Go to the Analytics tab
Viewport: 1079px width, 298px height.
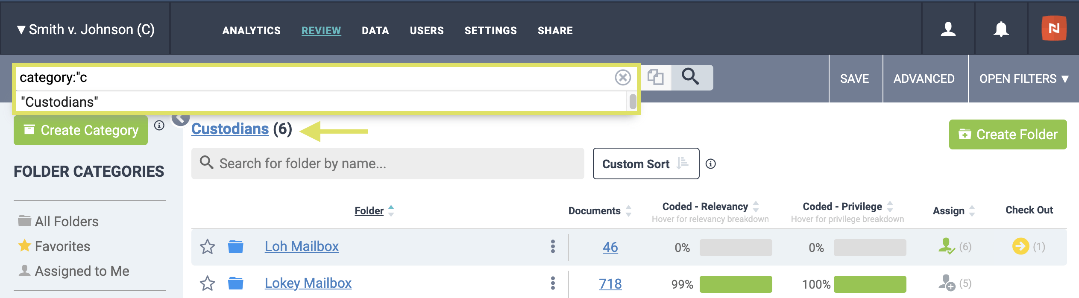[x=251, y=30]
